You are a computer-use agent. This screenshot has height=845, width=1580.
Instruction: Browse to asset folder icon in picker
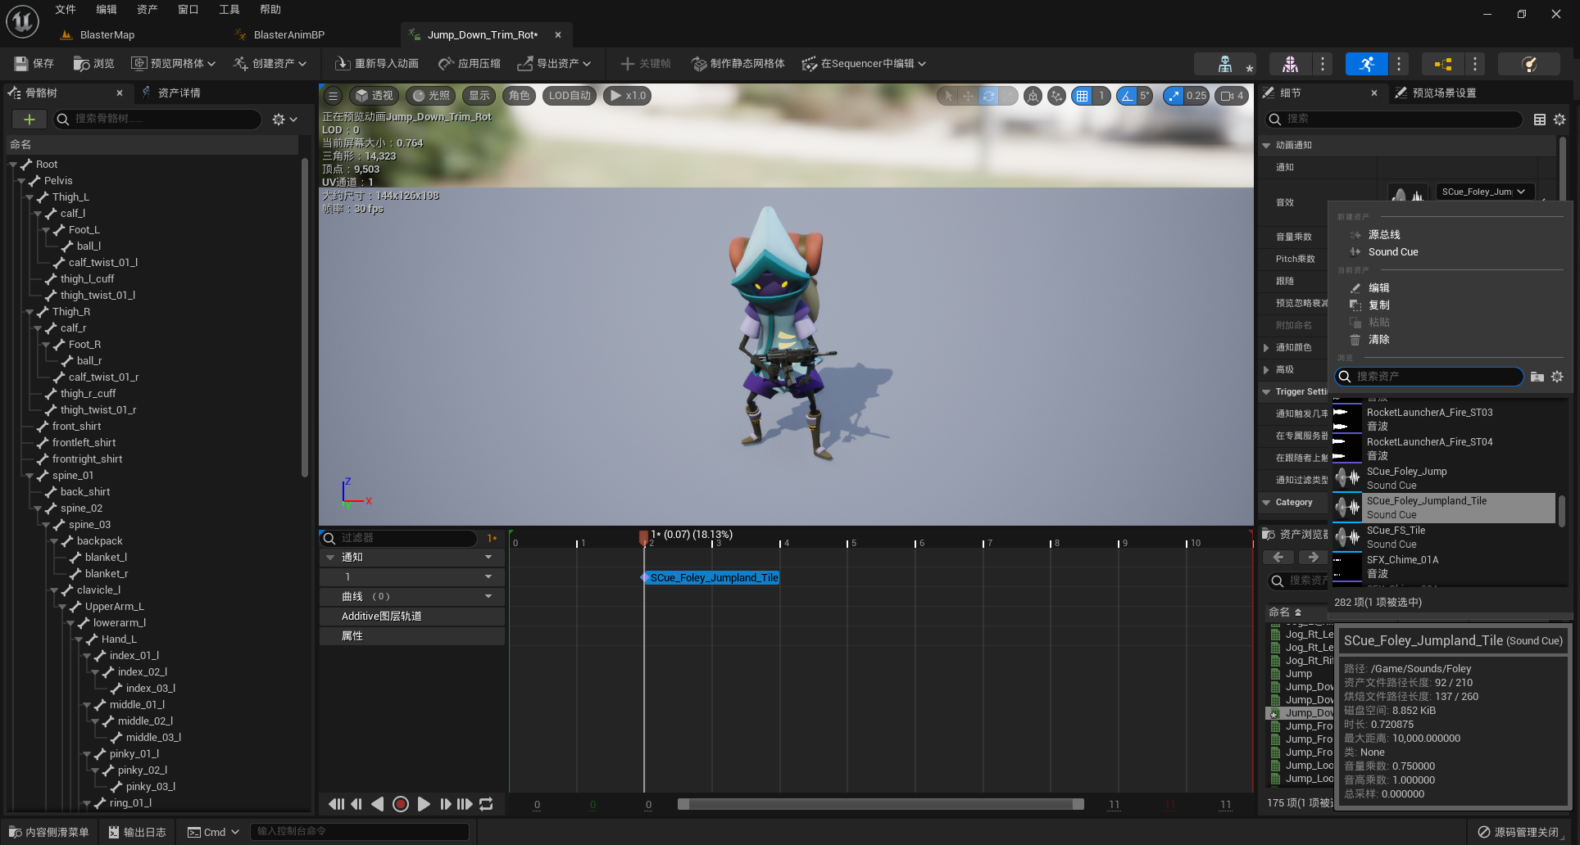(x=1537, y=377)
